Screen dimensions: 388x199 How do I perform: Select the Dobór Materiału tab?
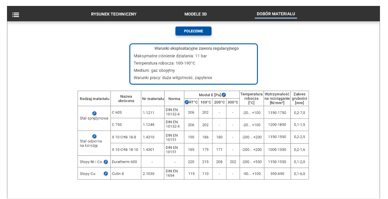pyautogui.click(x=276, y=14)
